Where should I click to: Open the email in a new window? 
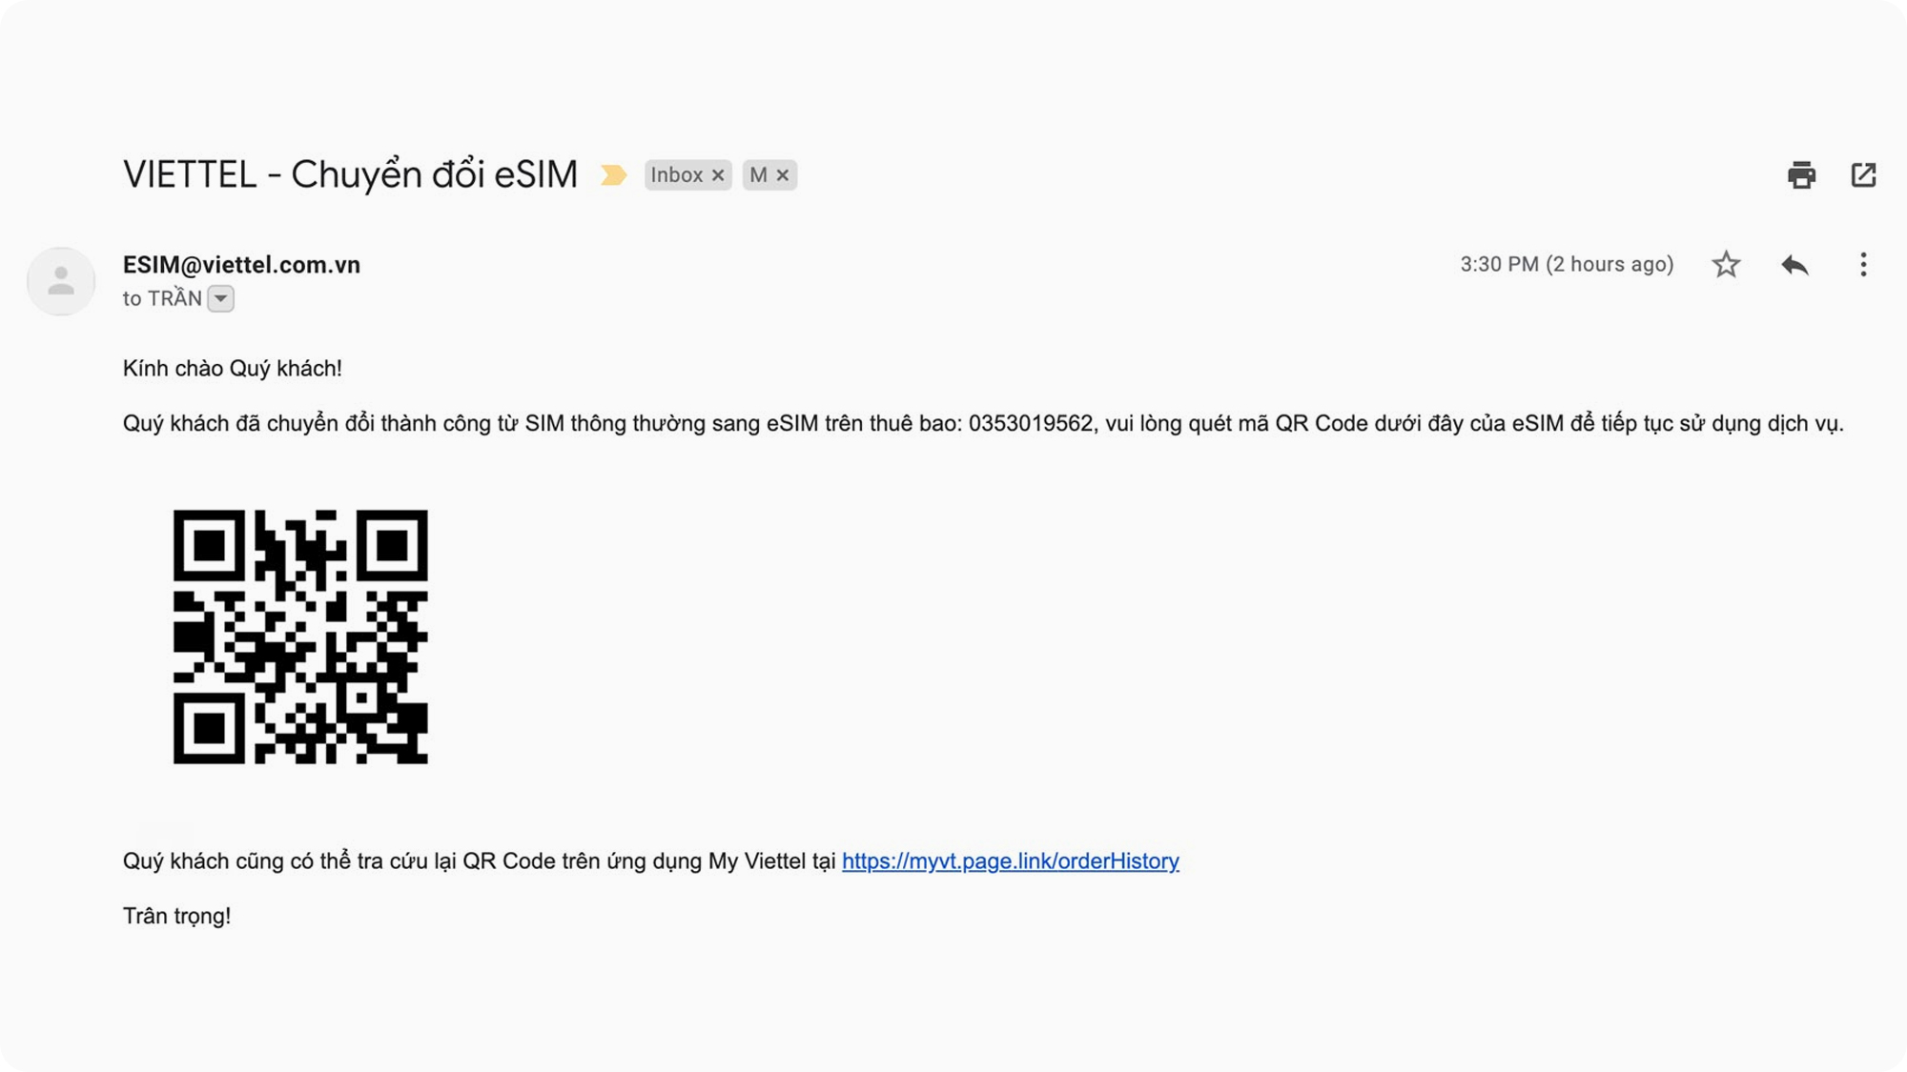pos(1863,175)
